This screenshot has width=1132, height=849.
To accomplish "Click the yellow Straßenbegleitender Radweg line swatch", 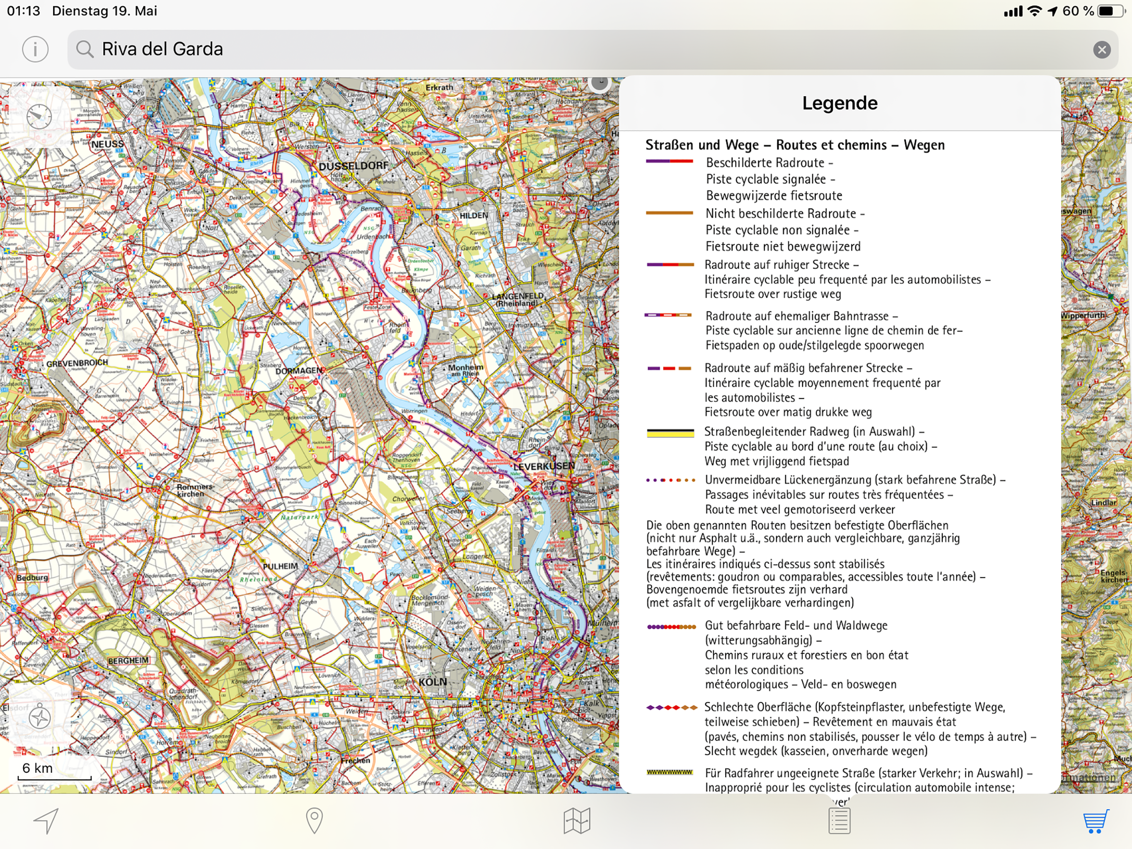I will [670, 433].
